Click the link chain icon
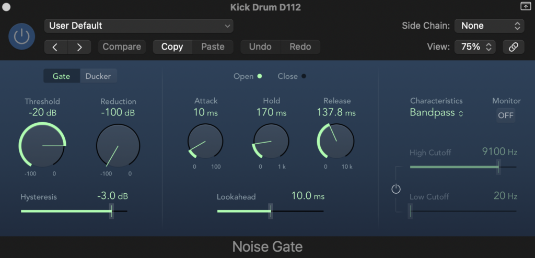The image size is (535, 258). click(x=514, y=47)
